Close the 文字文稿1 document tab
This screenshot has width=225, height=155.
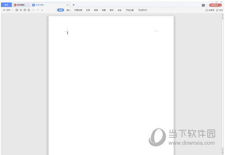click(x=67, y=5)
